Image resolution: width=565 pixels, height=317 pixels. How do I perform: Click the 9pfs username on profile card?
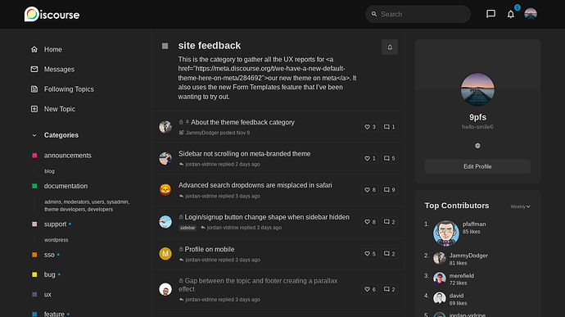pos(477,117)
